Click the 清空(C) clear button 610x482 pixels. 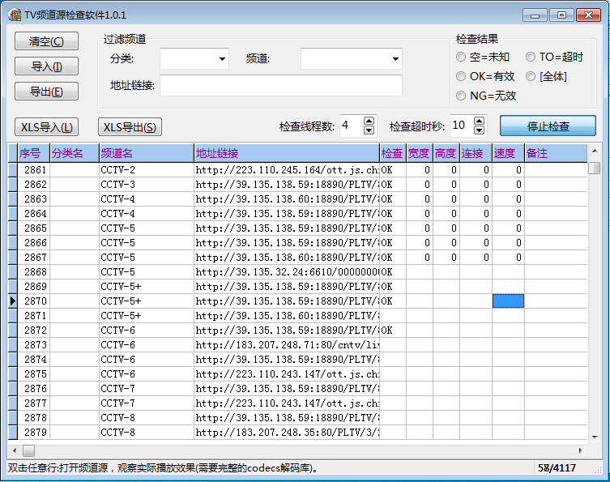pos(46,41)
